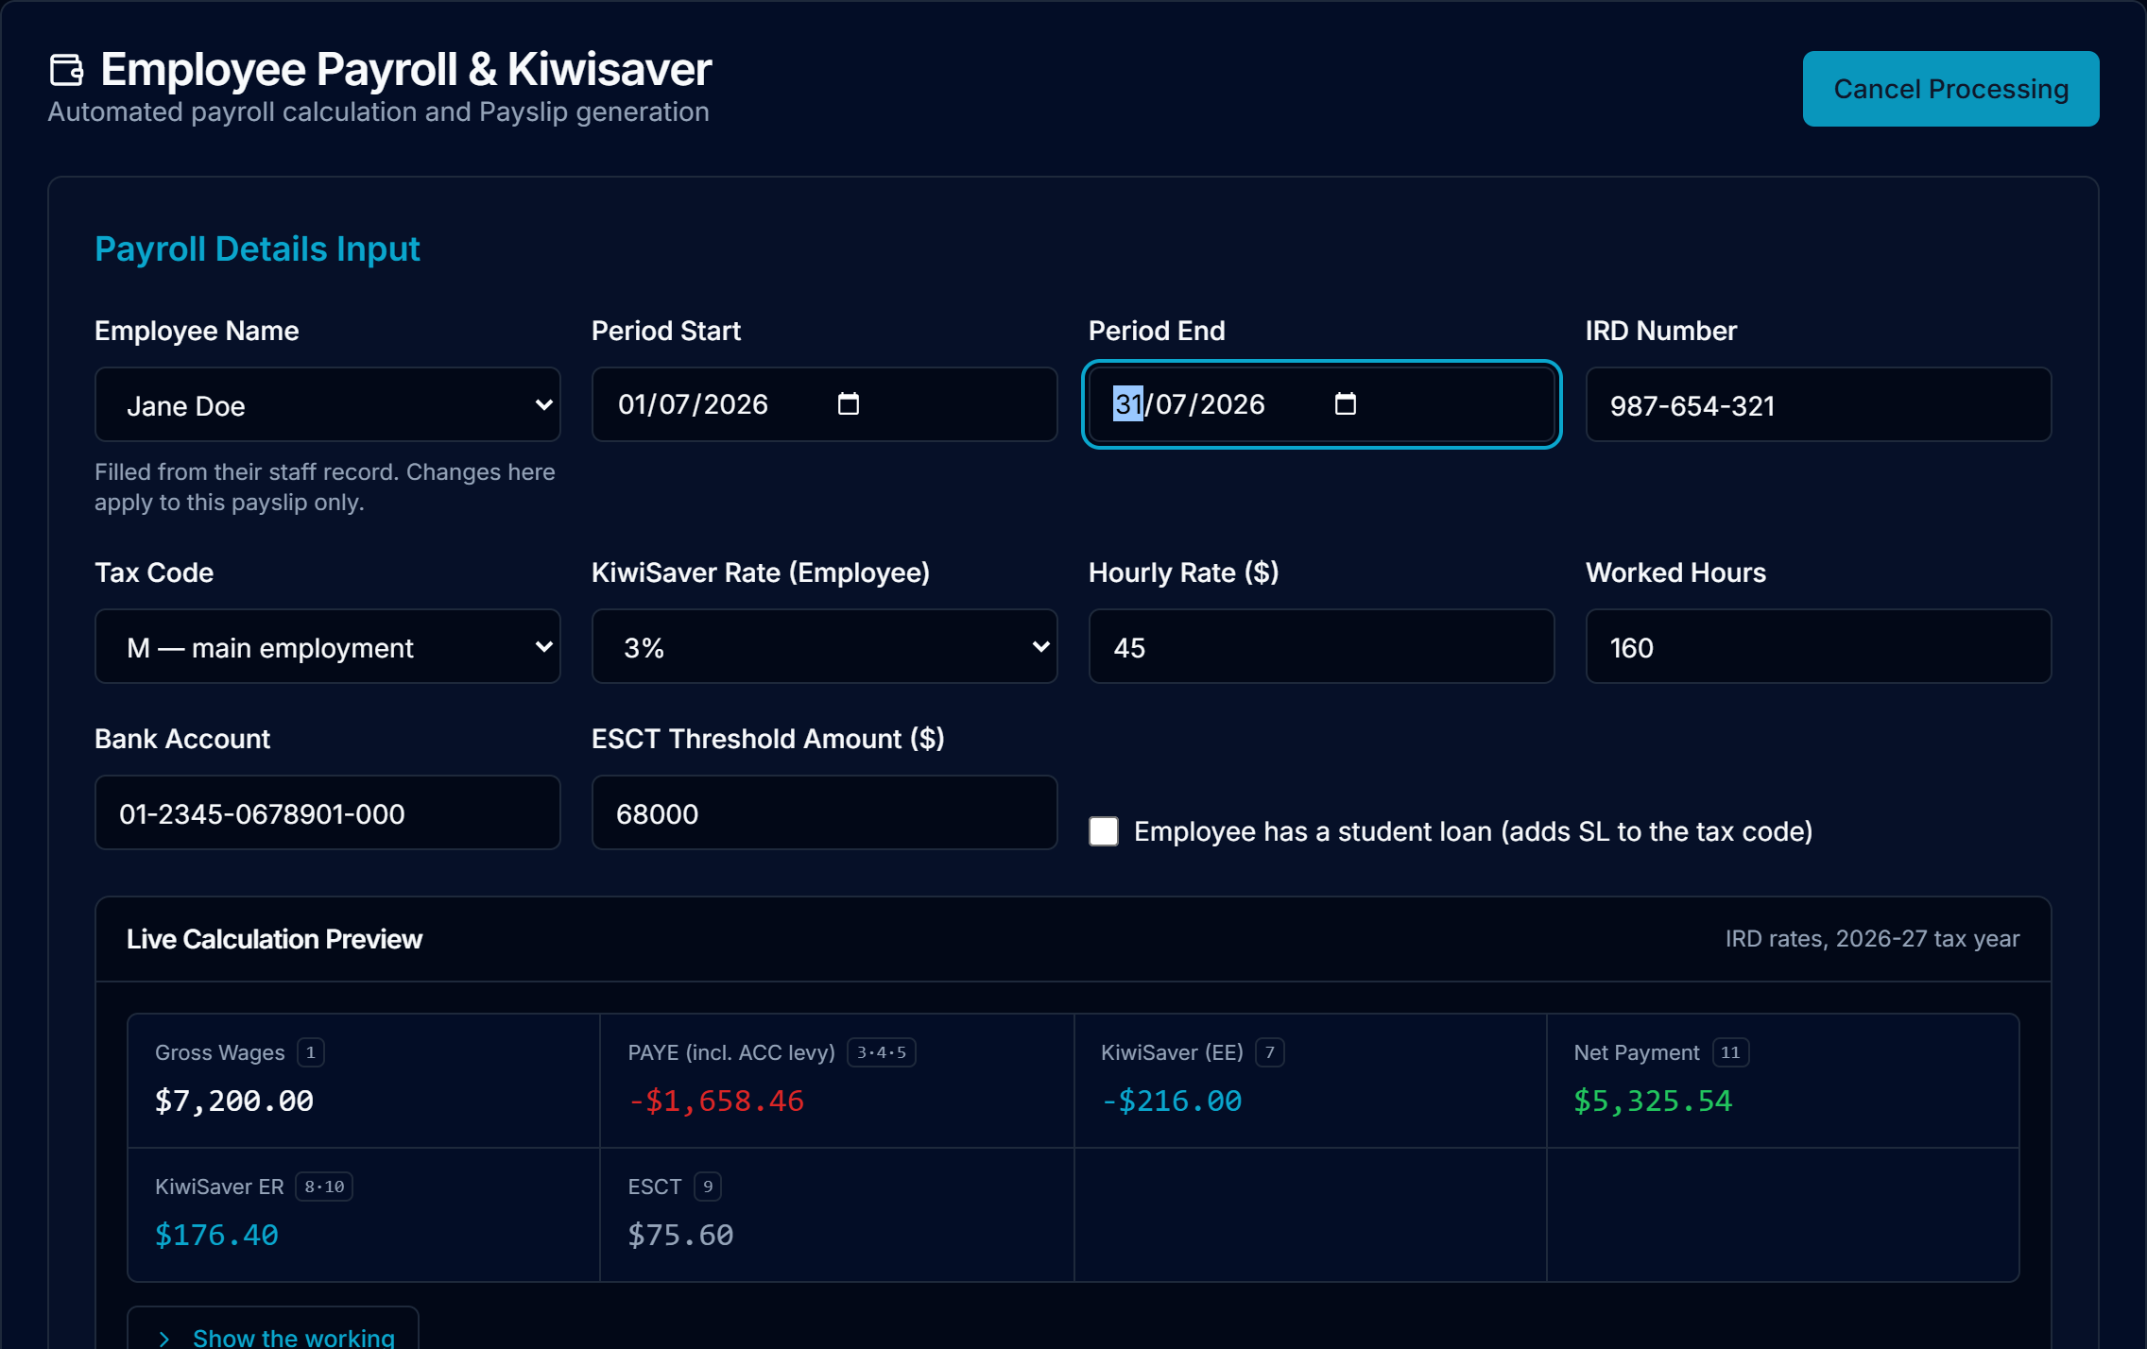
Task: Click the ESCT Threshold Amount field
Action: tap(824, 812)
